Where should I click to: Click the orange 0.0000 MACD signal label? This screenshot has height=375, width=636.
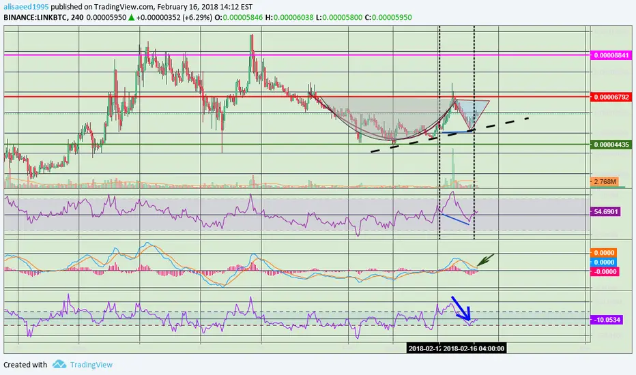(x=603, y=252)
